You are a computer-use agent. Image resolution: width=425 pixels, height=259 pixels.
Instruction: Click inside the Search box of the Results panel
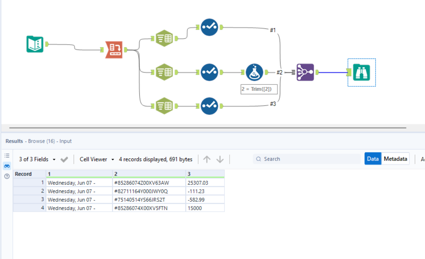[306, 158]
